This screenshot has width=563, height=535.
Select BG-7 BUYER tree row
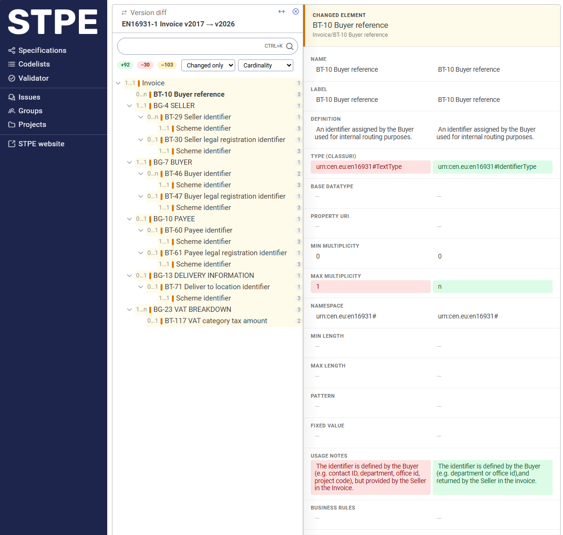[x=219, y=162]
